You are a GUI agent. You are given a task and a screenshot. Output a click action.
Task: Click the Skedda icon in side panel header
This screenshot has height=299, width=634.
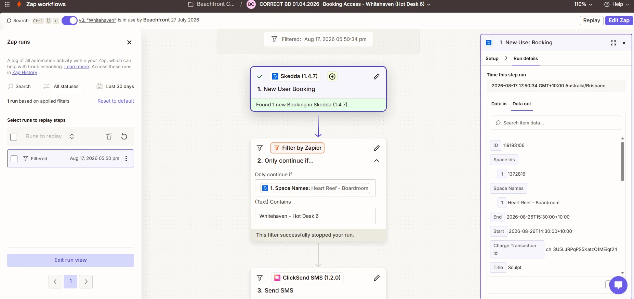coord(489,43)
